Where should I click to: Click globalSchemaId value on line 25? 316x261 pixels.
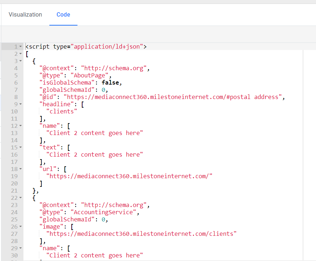103,220
